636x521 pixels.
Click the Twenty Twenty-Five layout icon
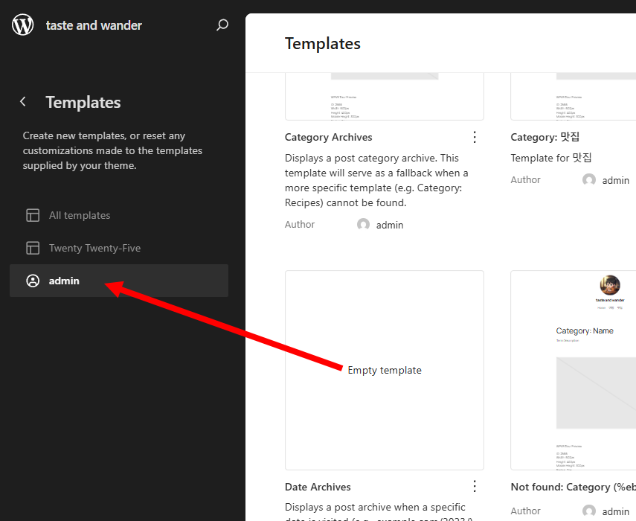33,248
